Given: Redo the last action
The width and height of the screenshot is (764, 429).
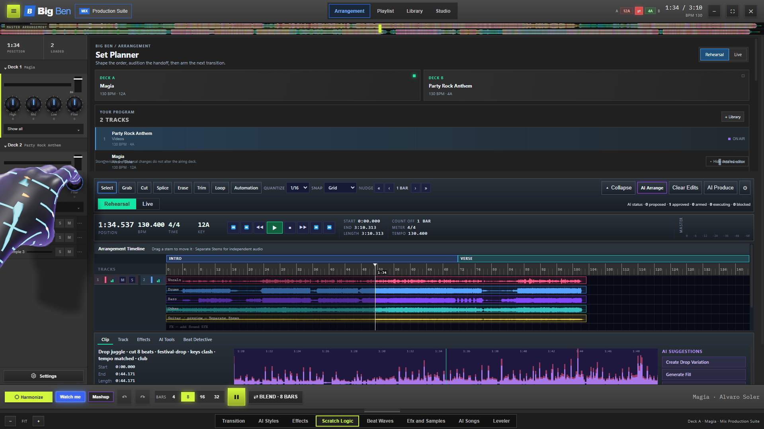Looking at the screenshot, I should pos(143,397).
